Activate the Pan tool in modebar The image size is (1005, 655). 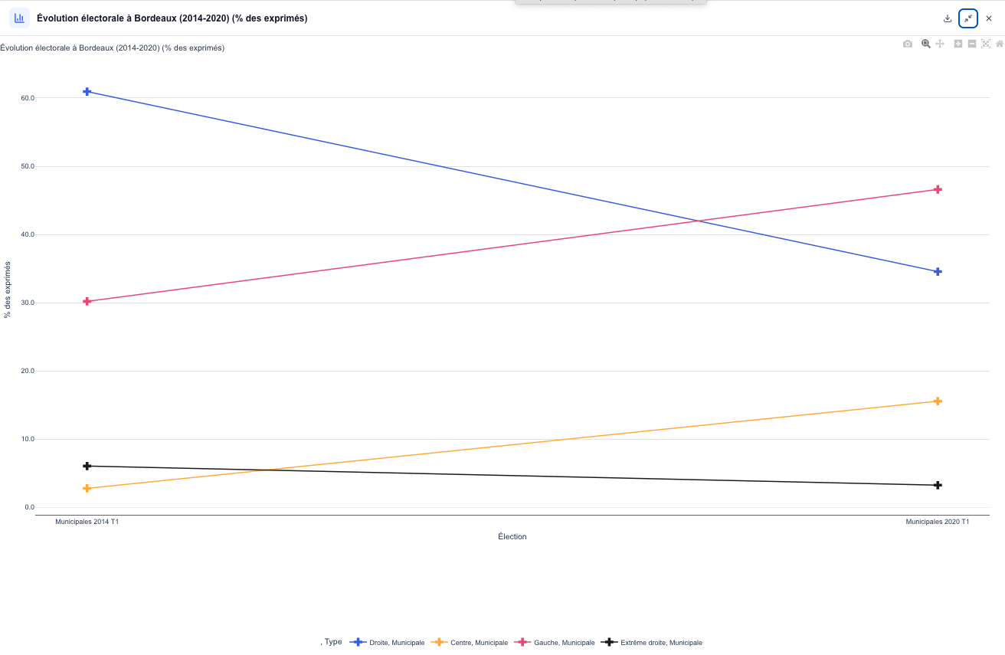click(x=940, y=44)
